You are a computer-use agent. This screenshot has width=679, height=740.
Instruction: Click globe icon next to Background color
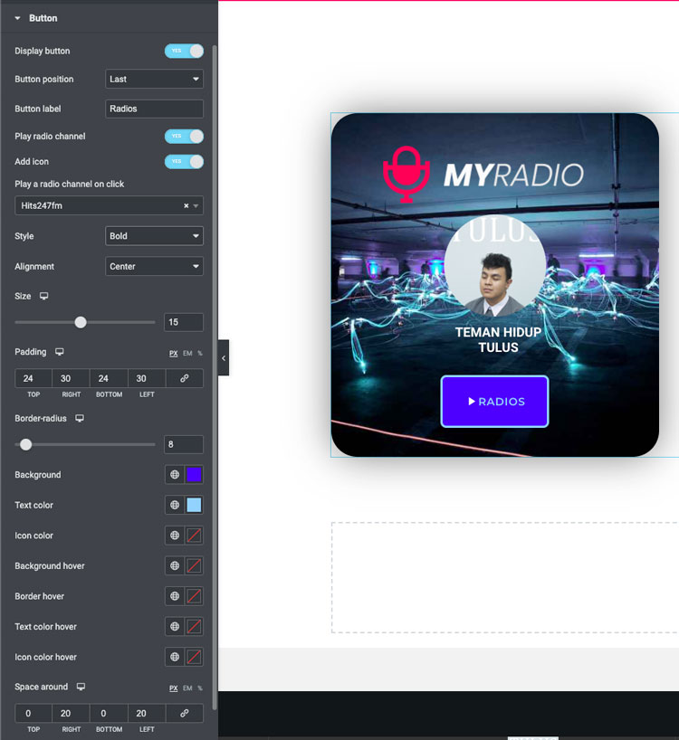pos(175,475)
